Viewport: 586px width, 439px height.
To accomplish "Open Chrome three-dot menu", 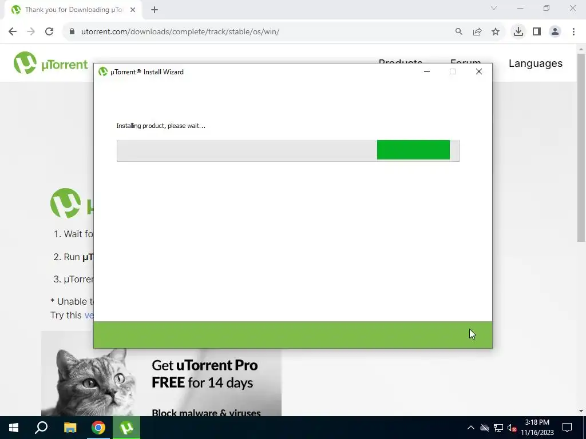I will (x=573, y=32).
